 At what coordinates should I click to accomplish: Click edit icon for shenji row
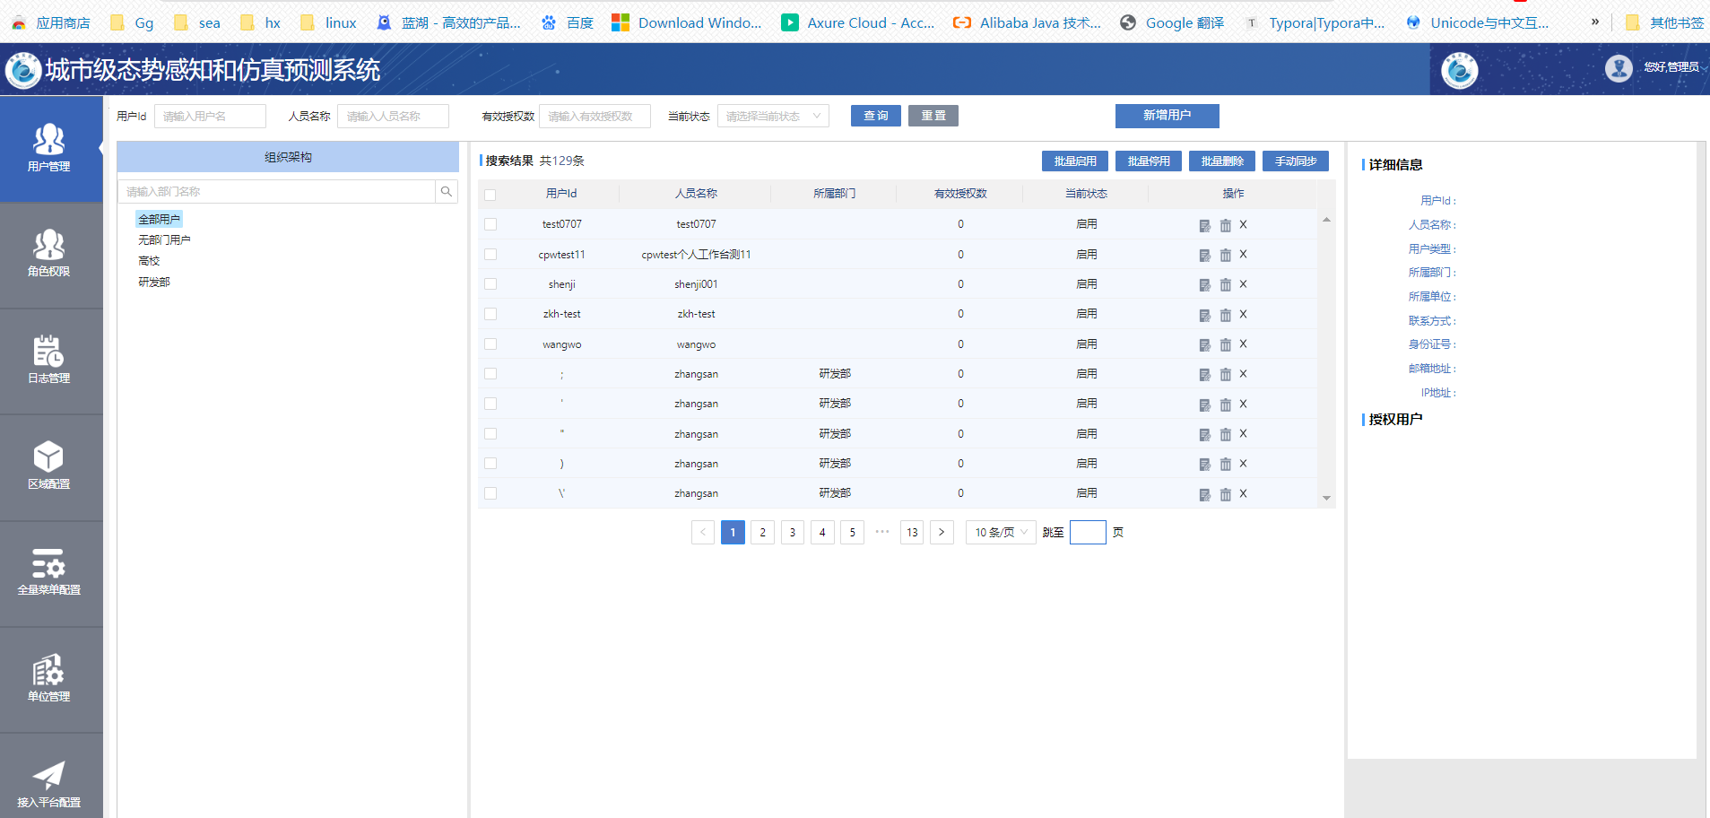1204,285
